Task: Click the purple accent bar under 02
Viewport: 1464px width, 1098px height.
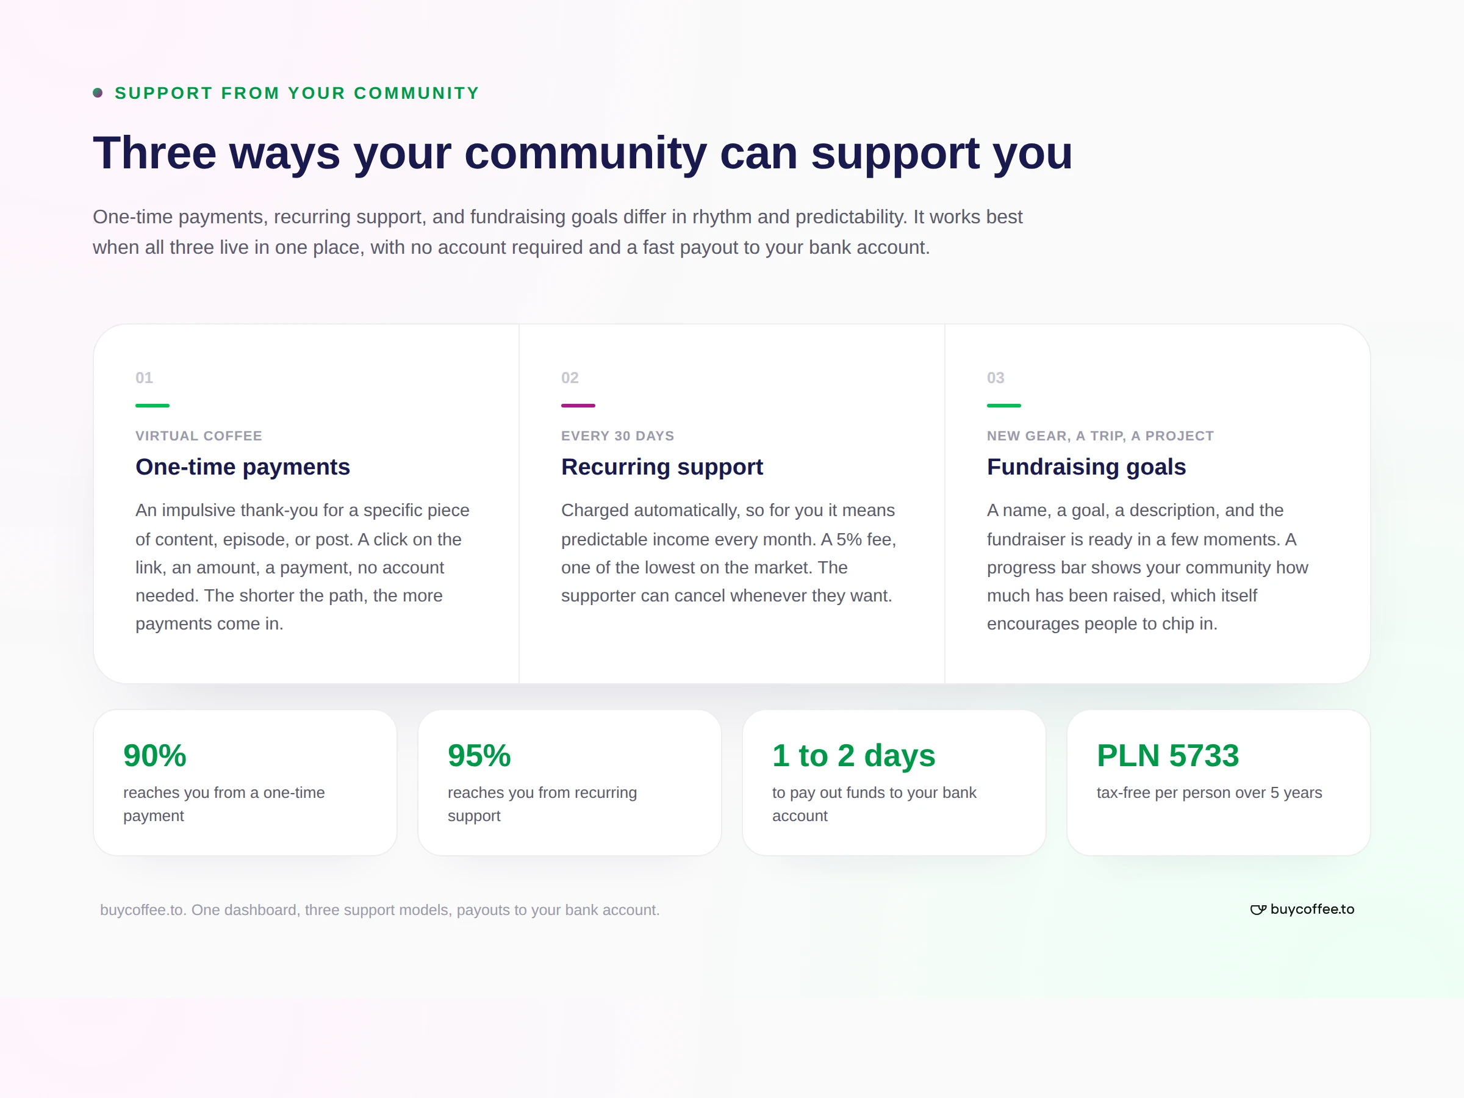Action: click(578, 405)
